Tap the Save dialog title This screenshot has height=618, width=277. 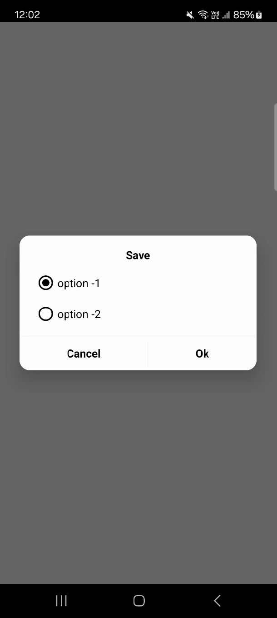tap(138, 255)
